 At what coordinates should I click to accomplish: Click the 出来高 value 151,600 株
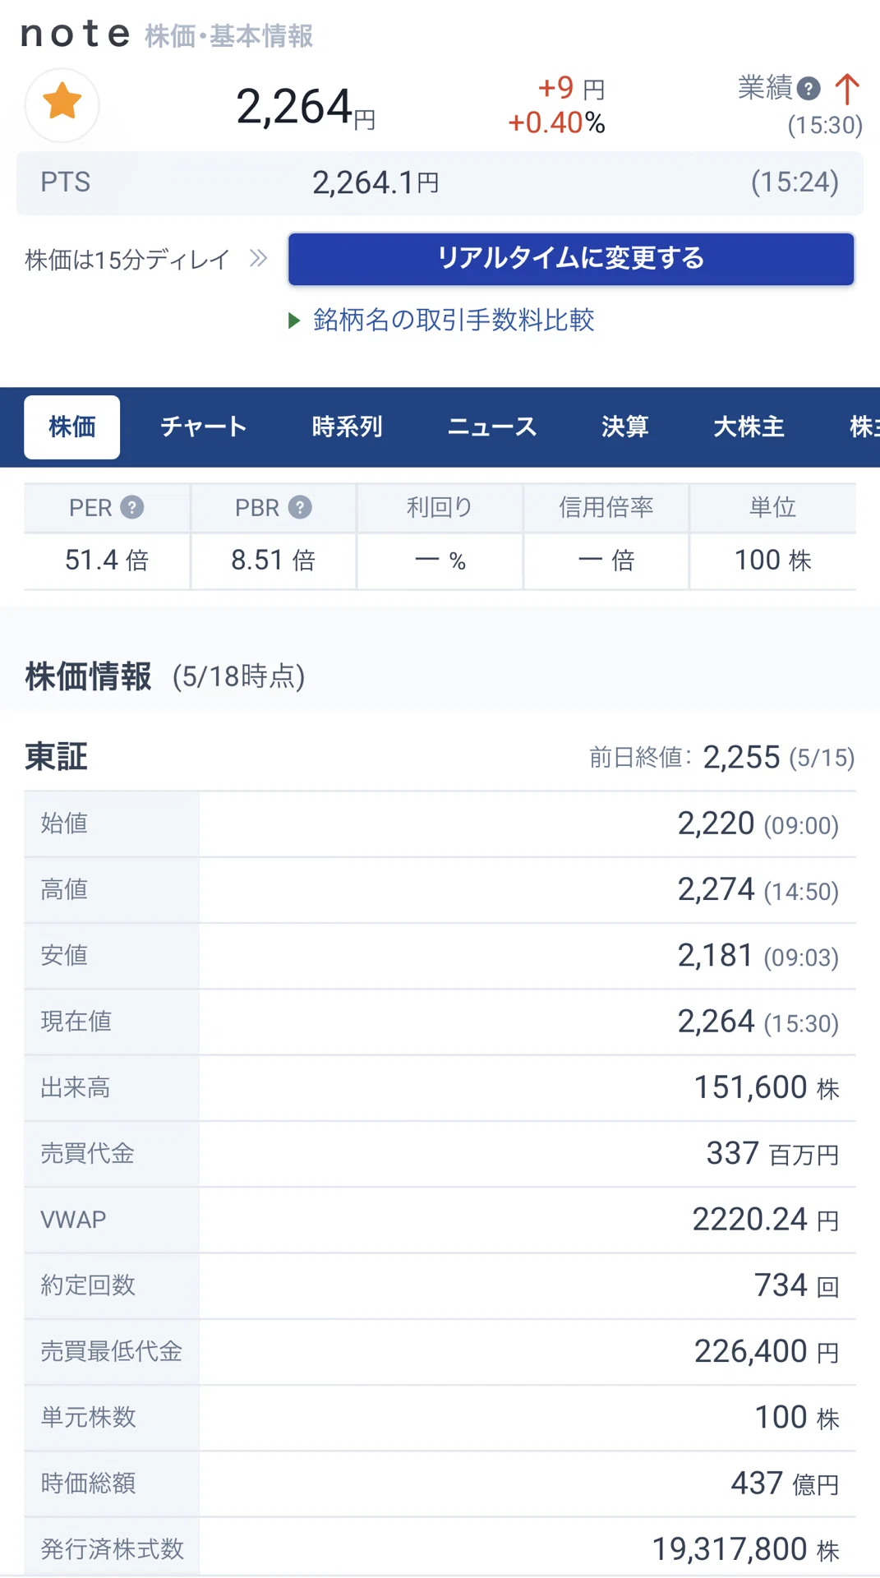767,1087
